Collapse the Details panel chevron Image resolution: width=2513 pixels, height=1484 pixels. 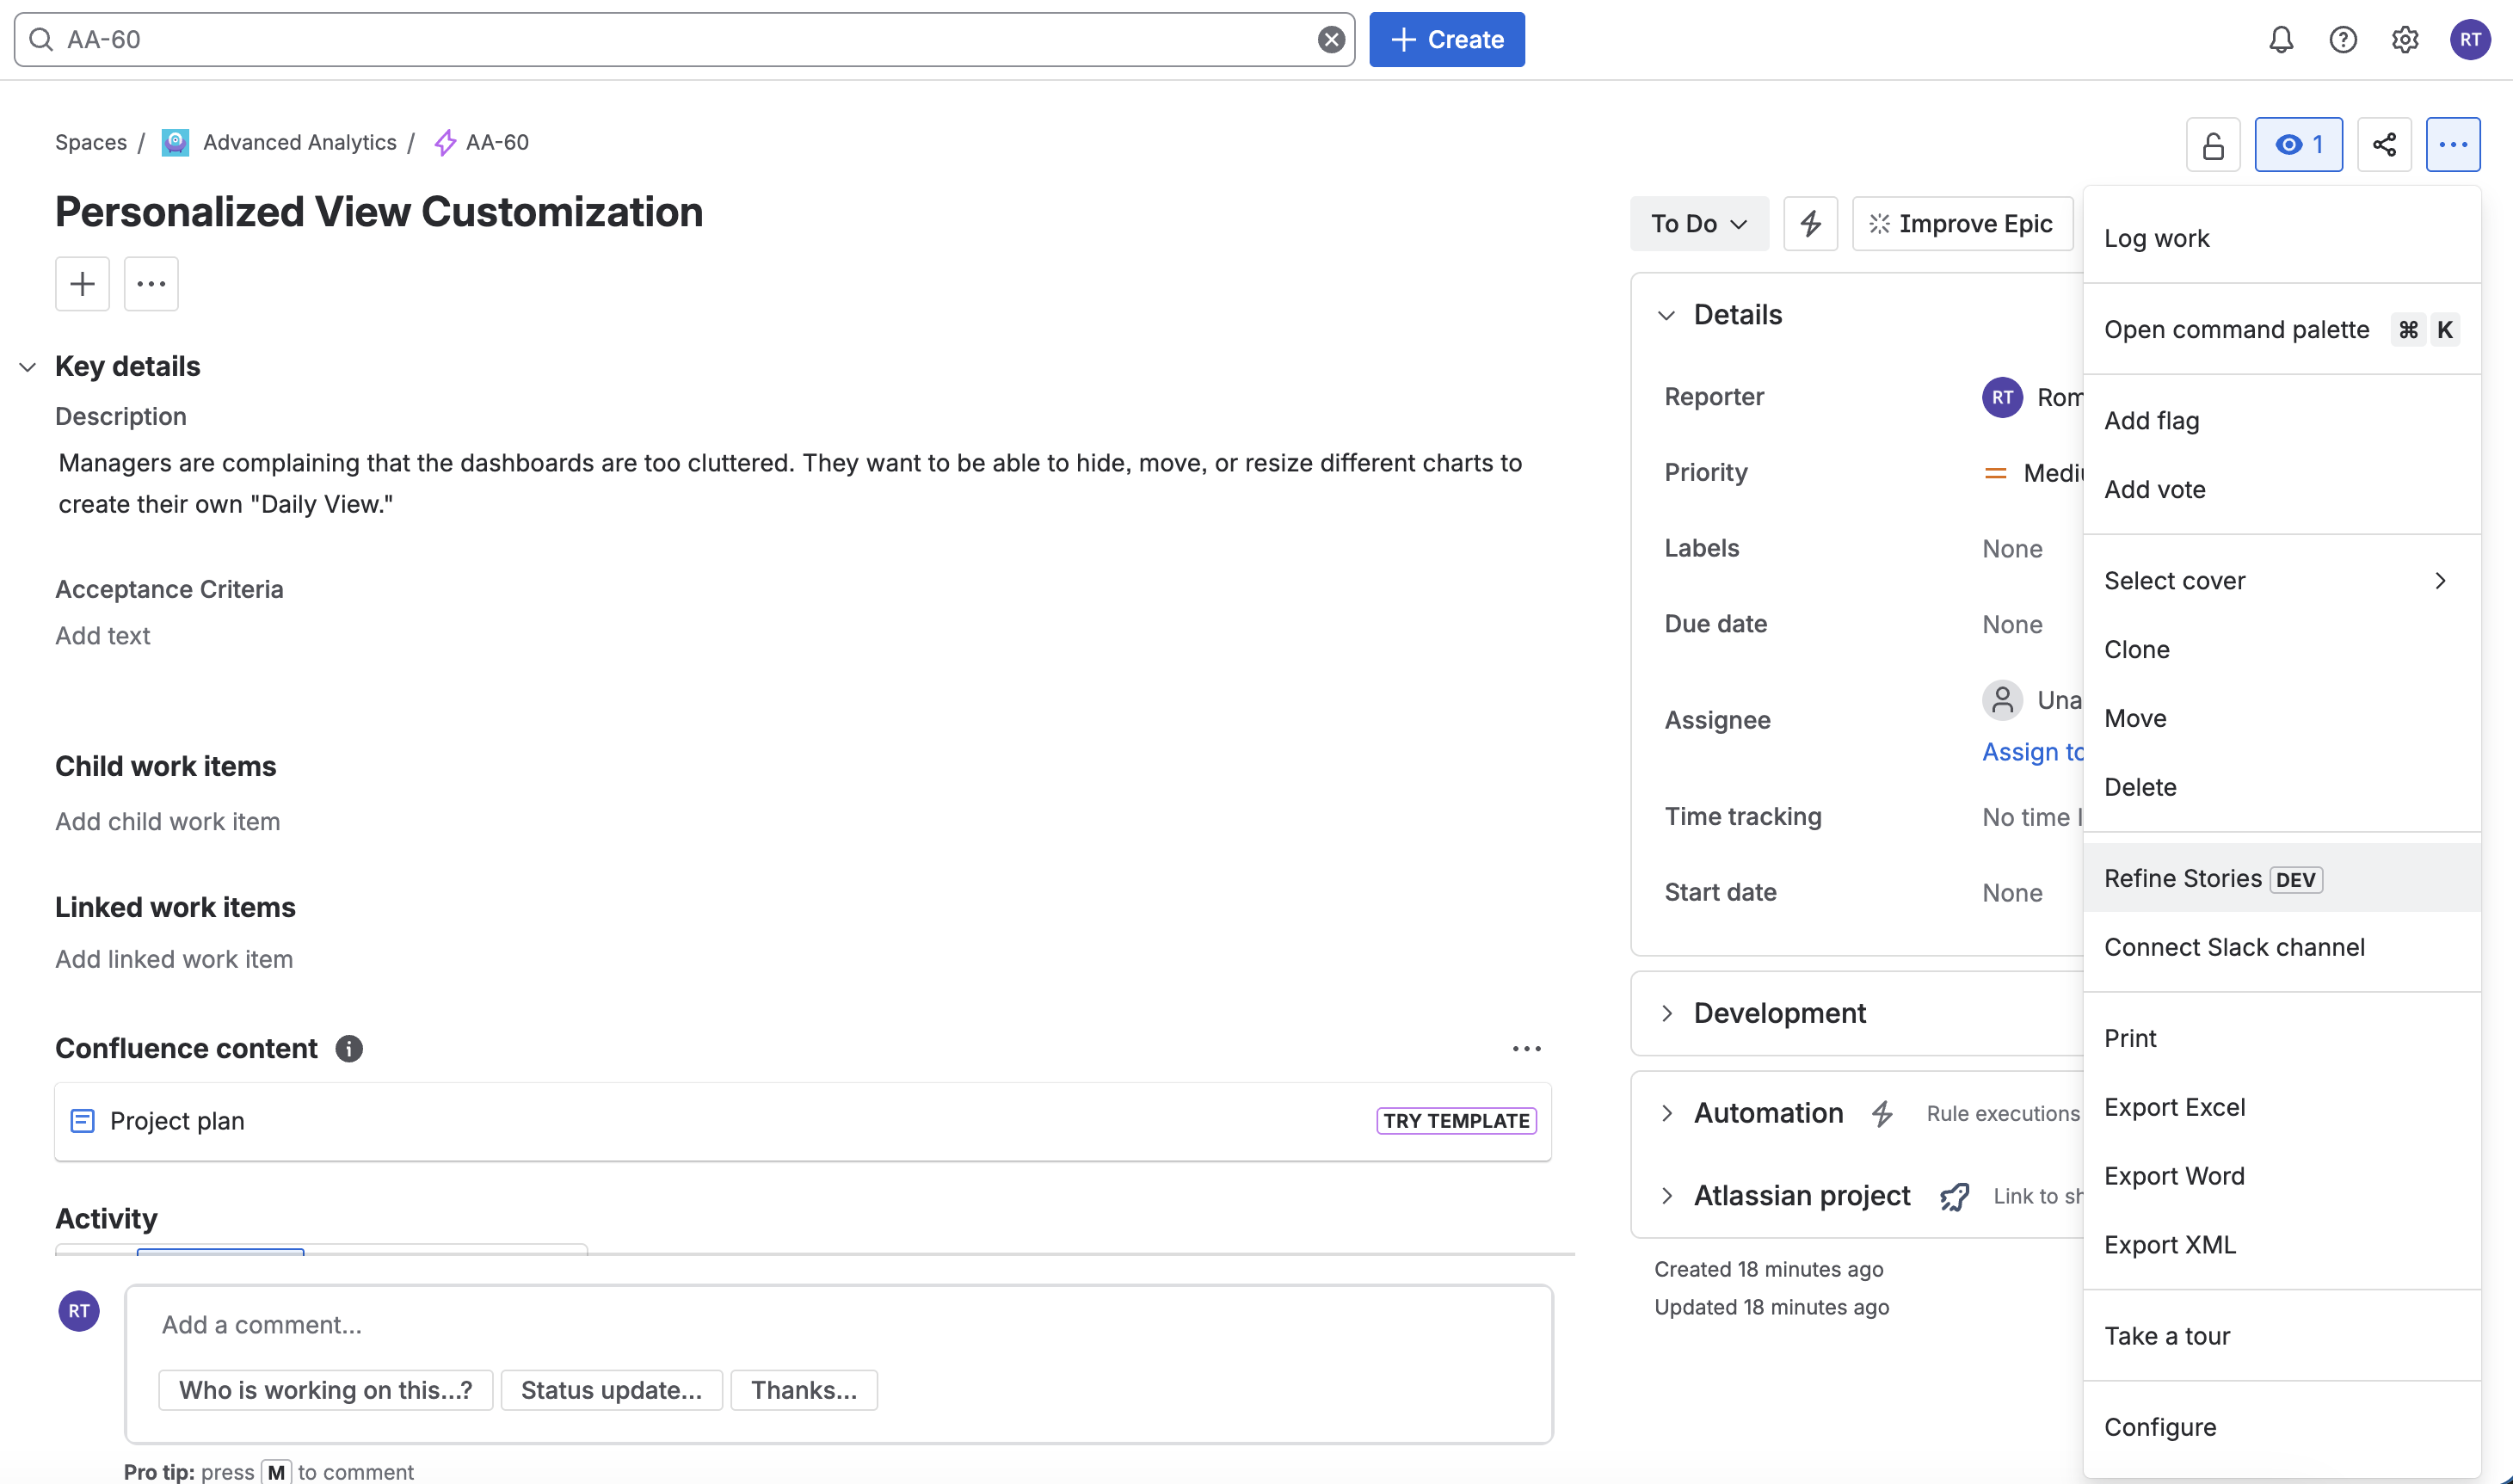click(x=1666, y=314)
